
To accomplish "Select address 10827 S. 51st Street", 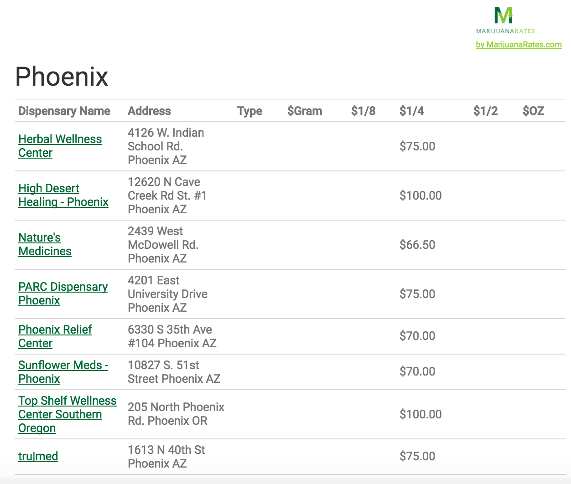I will pyautogui.click(x=174, y=372).
